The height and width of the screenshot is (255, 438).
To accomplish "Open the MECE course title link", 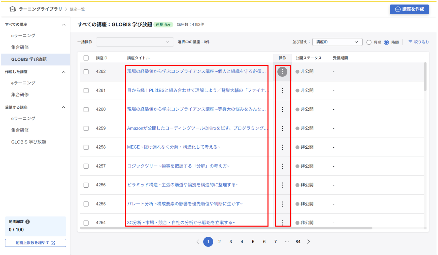I will (173, 147).
